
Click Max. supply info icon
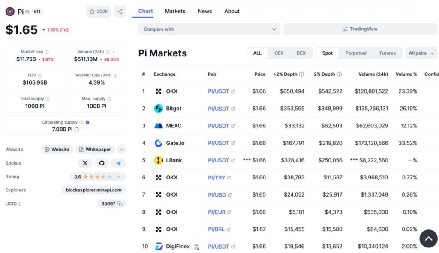pos(109,99)
